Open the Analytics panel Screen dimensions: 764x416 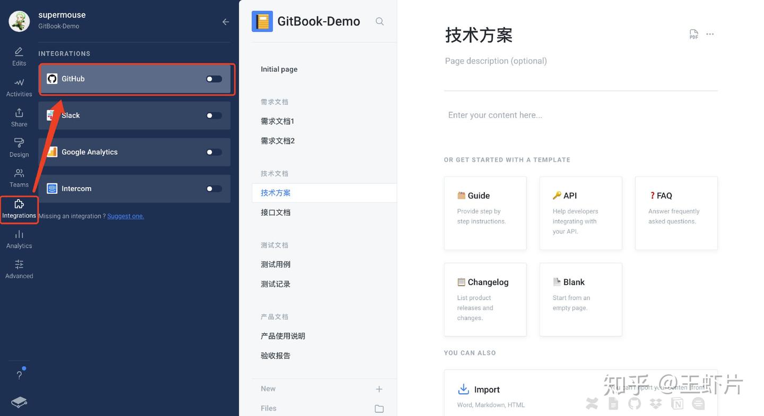click(19, 238)
